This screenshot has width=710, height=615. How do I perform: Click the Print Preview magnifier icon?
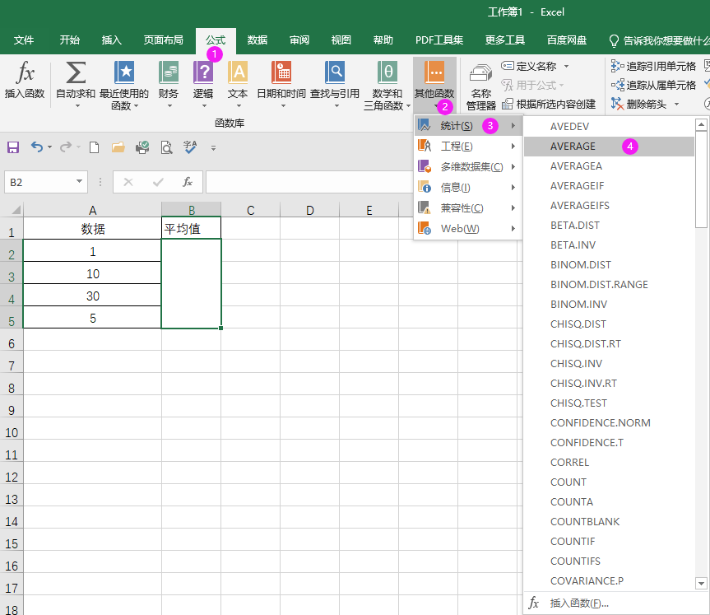167,147
